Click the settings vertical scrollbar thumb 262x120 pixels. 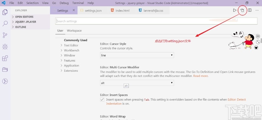coord(261,40)
